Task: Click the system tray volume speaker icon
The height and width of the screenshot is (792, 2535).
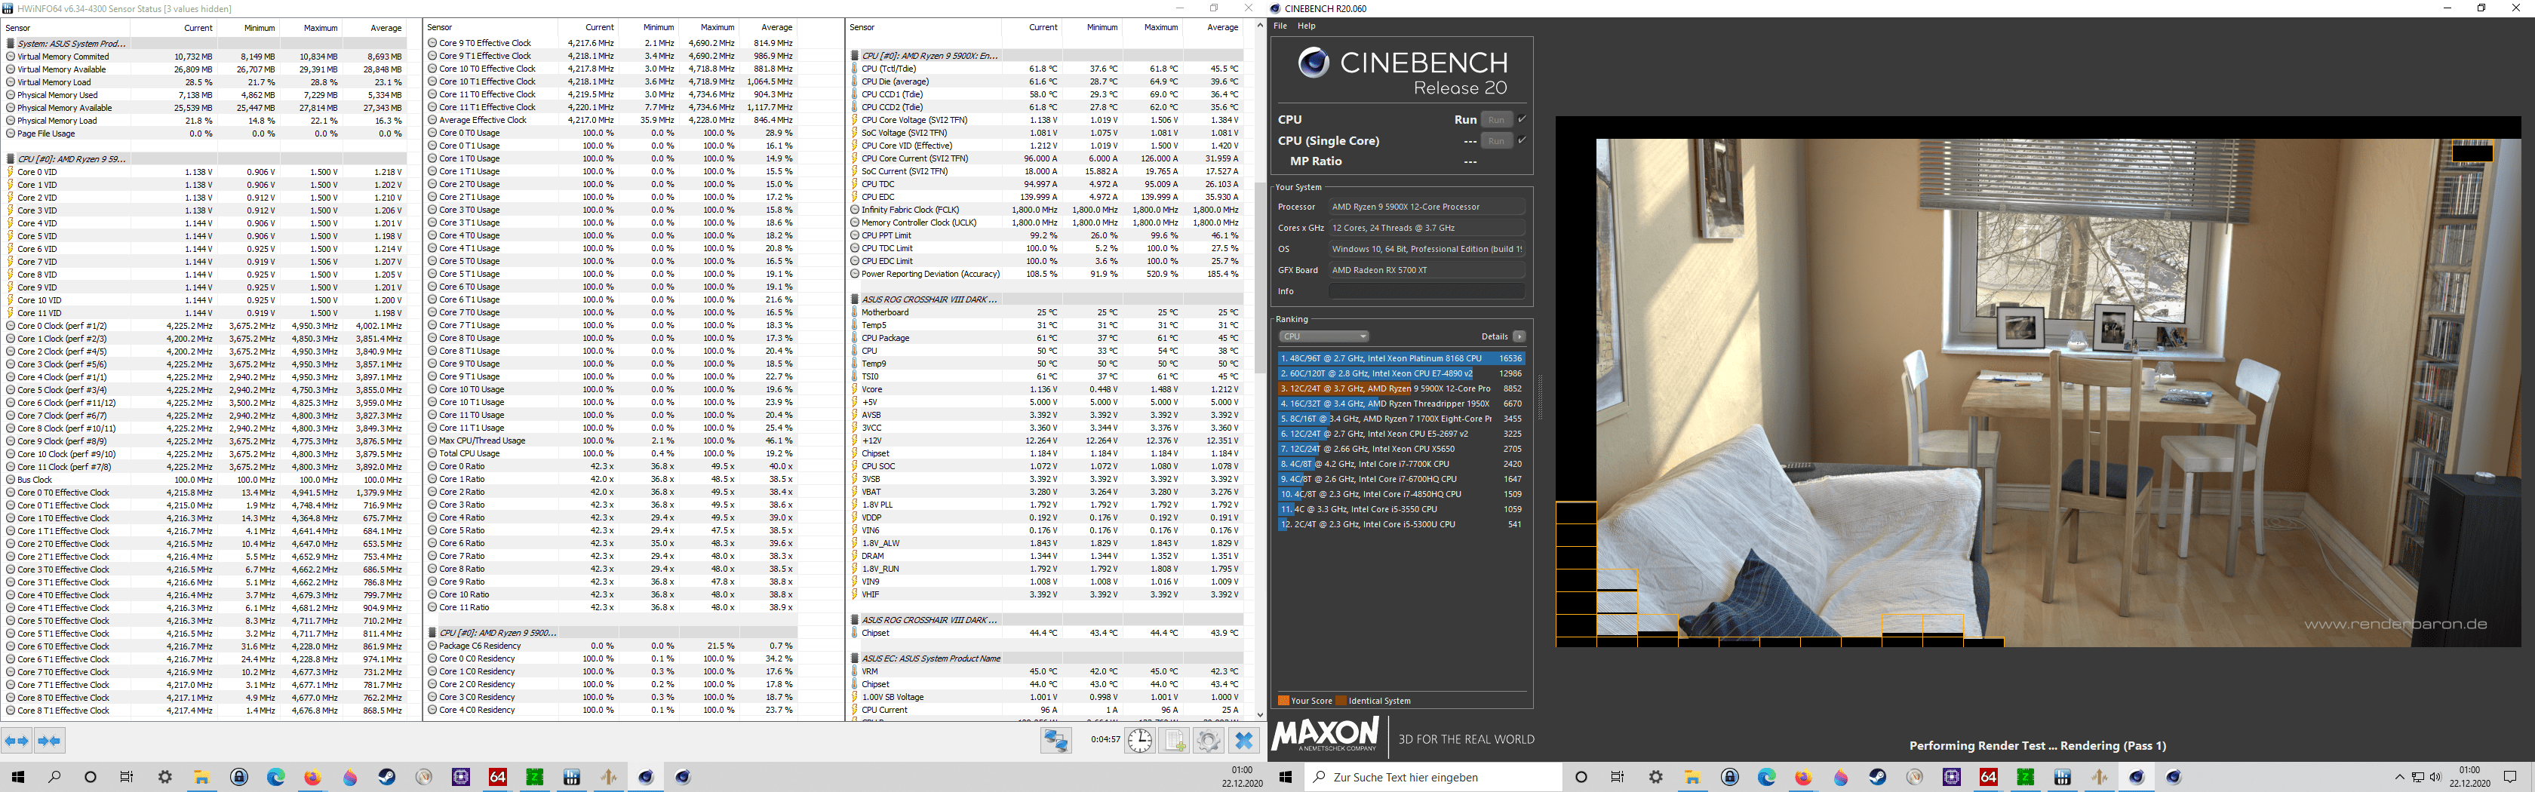Action: point(2435,777)
